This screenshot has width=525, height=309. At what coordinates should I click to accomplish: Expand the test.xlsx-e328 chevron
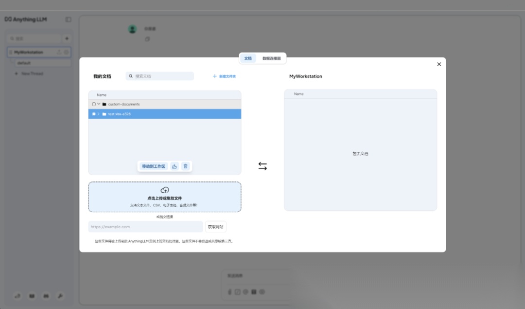98,114
